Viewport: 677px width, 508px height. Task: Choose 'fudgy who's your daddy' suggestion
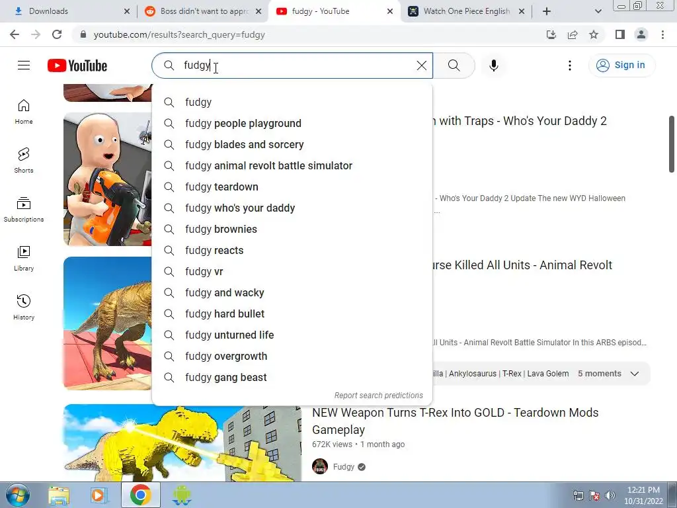pos(292,208)
